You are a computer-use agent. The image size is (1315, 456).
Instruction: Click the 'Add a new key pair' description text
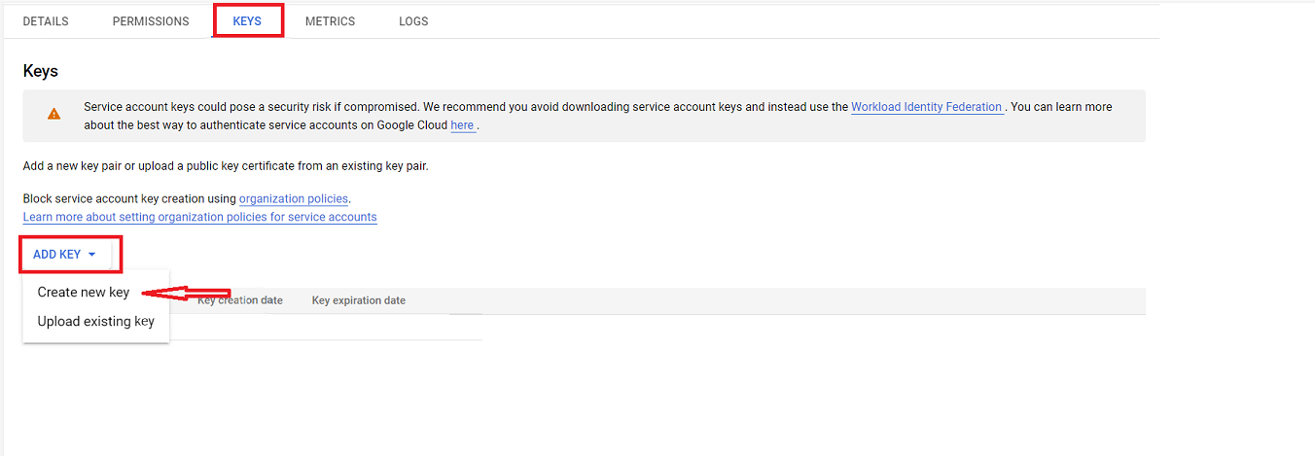(226, 166)
